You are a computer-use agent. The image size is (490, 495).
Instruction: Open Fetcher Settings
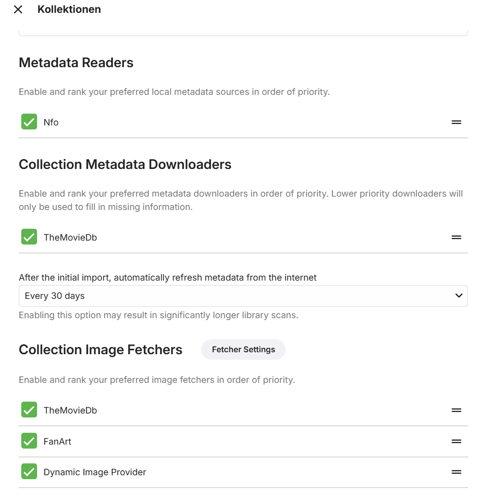pyautogui.click(x=243, y=349)
